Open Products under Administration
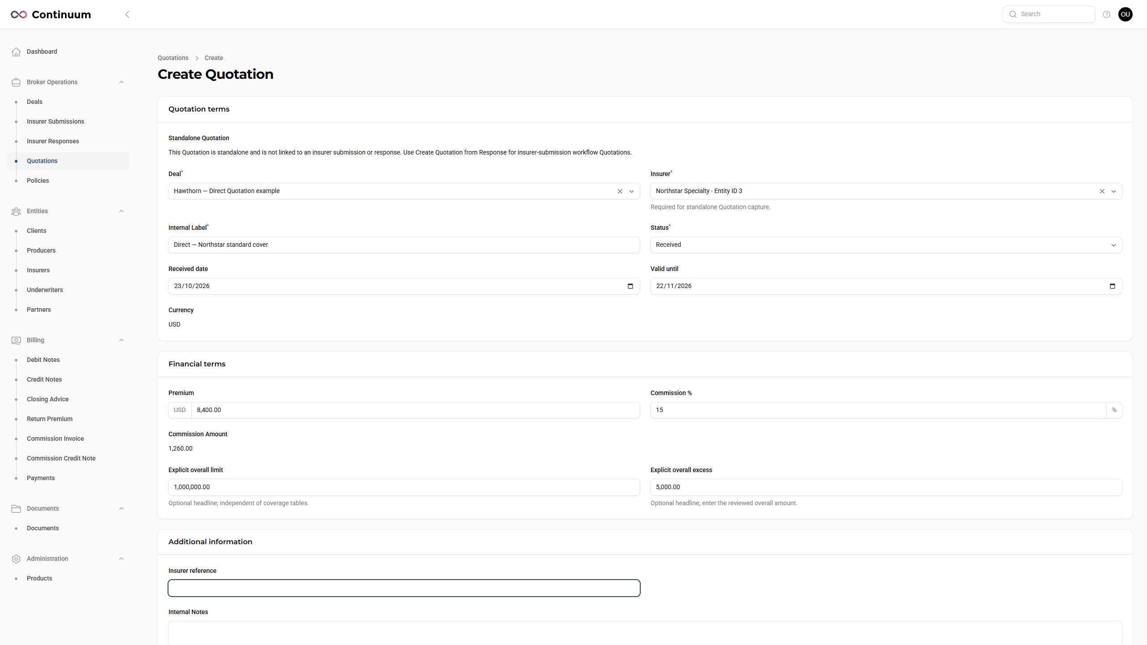The image size is (1147, 645). [39, 578]
